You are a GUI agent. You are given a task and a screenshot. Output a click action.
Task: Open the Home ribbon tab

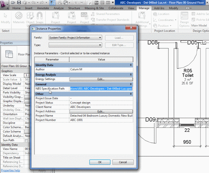click(16, 8)
